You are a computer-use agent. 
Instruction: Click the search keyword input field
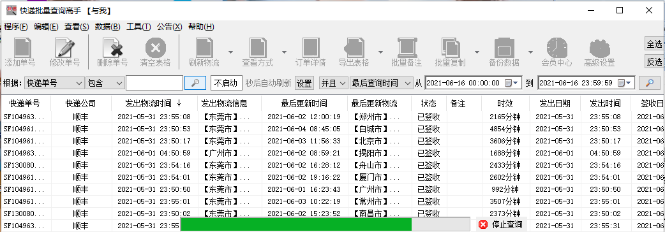[x=154, y=83]
